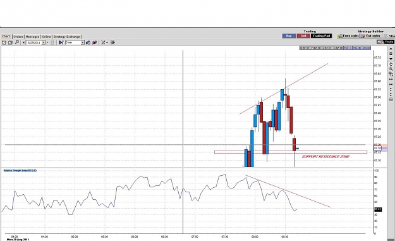
Task: Click the horizontal compress arrows icon
Action: (391, 84)
